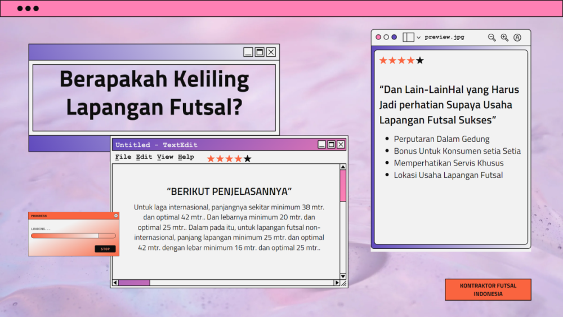
Task: Click pink vertical scrollbar thumb in TextEdit
Action: coord(343,186)
